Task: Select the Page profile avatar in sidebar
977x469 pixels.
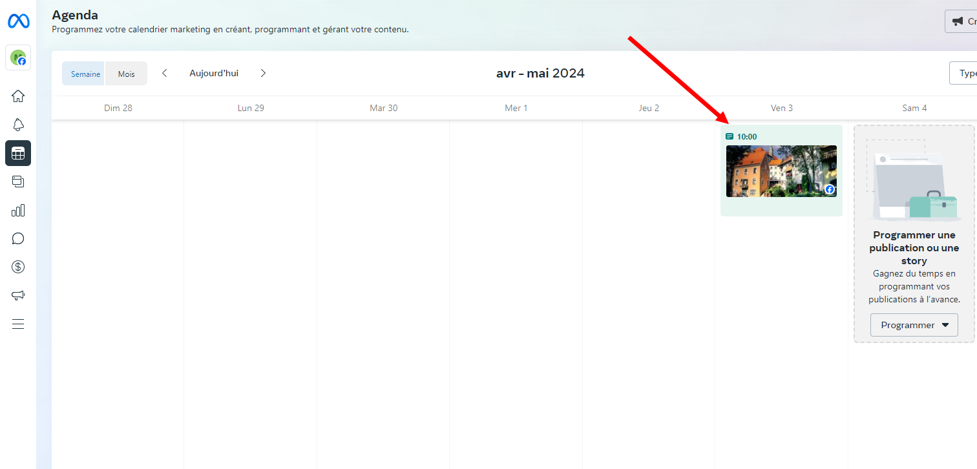Action: (17, 57)
